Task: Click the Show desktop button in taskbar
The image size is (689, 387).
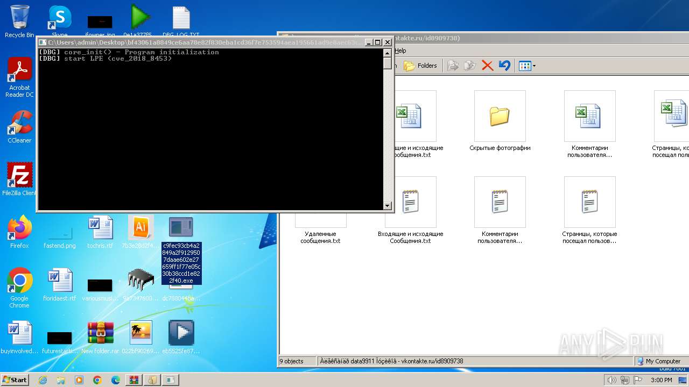Action: [683, 380]
